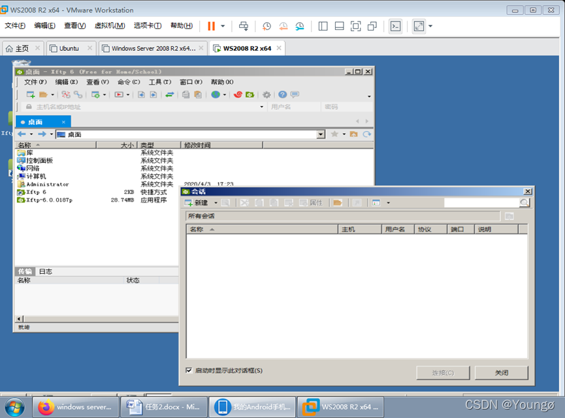Click the Xftp transfer left icon
The width and height of the screenshot is (565, 418).
tap(141, 95)
